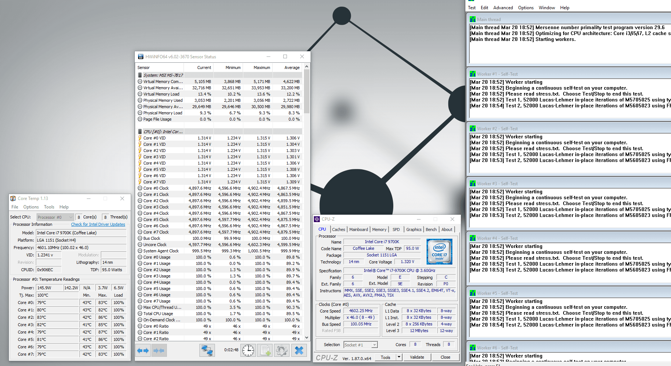The image size is (671, 366).
Task: Click the Specification field in CPU-Z
Action: point(400,270)
